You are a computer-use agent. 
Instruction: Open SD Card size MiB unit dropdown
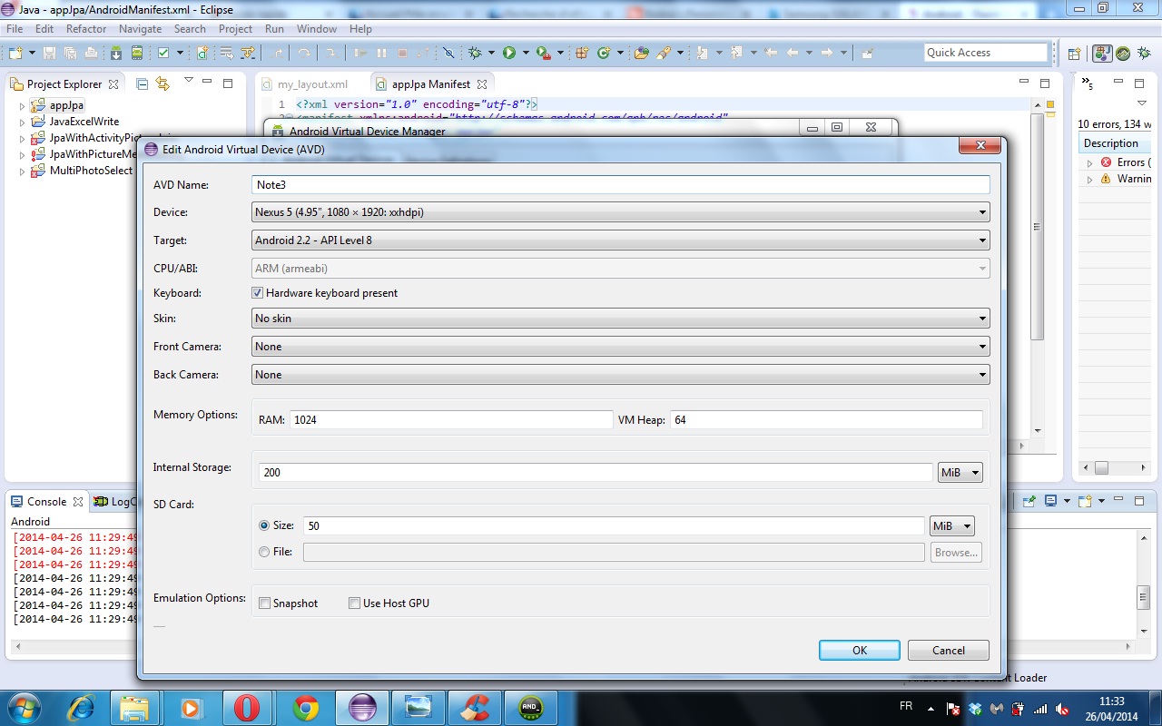952,526
